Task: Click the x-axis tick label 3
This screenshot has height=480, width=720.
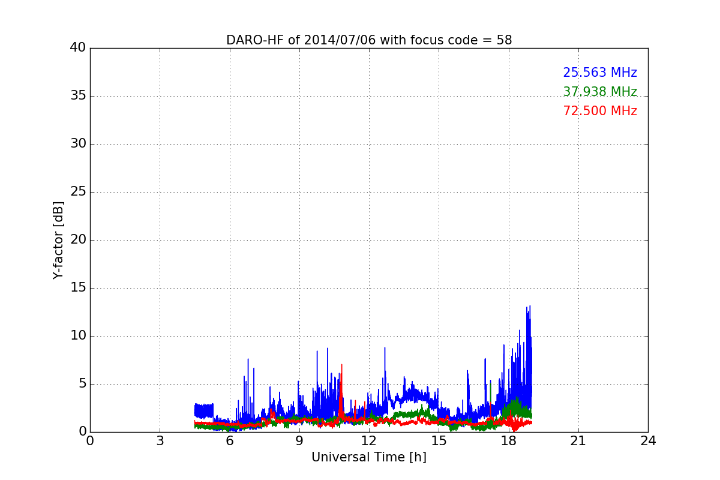Action: 160,440
